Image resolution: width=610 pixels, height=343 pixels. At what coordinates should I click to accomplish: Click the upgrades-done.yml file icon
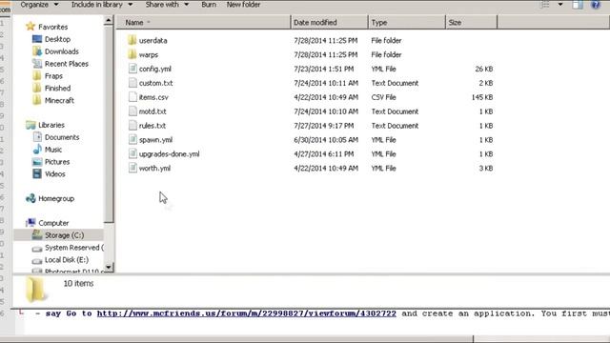(132, 154)
